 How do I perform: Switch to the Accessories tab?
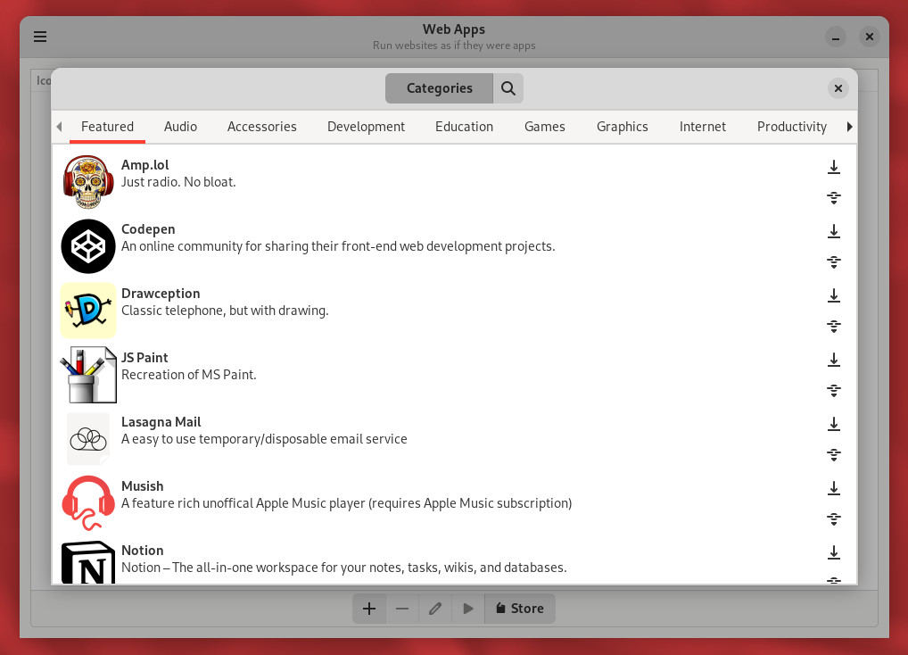pyautogui.click(x=261, y=126)
